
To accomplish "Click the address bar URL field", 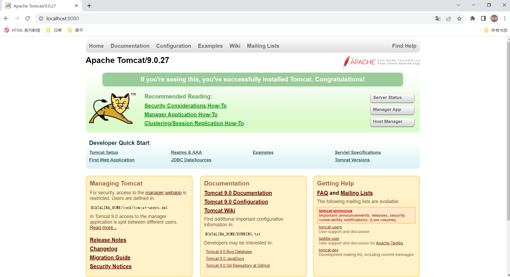I will pyautogui.click(x=214, y=18).
